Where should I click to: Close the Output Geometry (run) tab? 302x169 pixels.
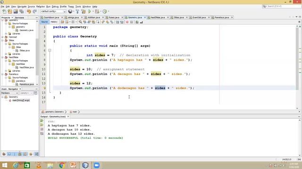[68, 116]
